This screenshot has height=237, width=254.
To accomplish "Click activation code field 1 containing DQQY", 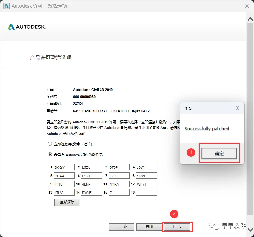I will [64, 167].
